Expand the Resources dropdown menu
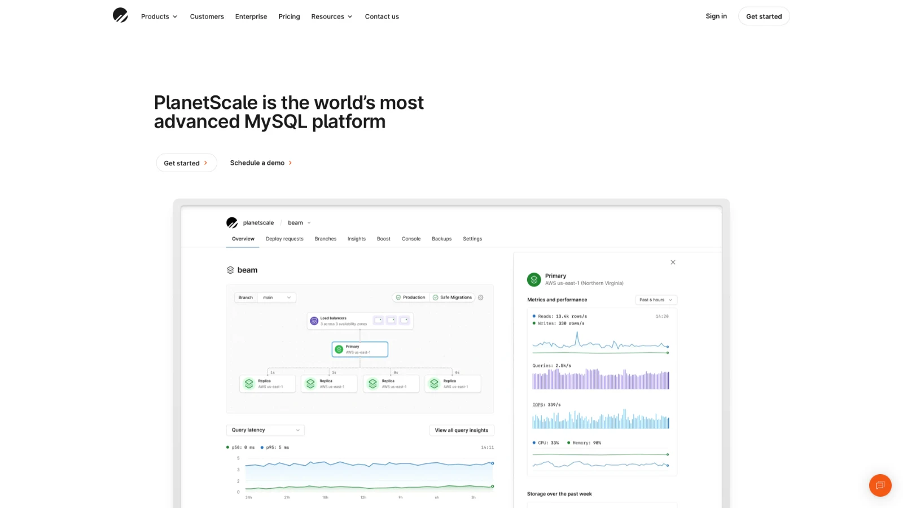 (x=332, y=16)
